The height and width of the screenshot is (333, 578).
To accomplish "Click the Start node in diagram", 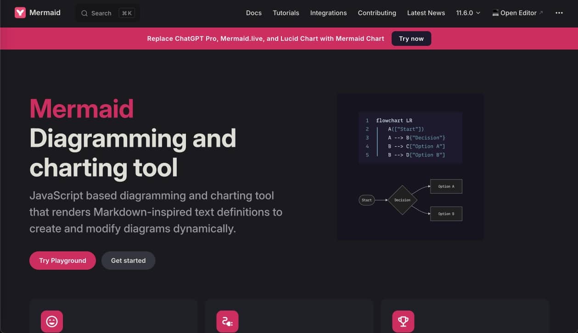I will coord(367,200).
